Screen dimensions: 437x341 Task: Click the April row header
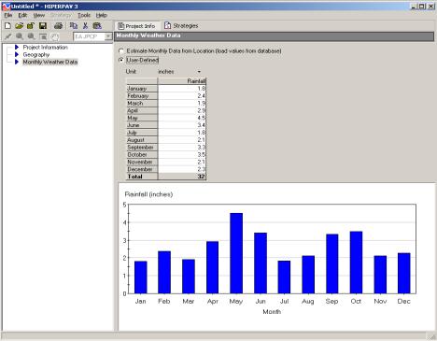point(142,110)
